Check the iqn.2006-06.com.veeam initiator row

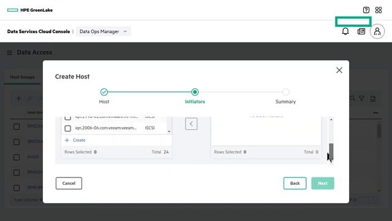pos(68,128)
